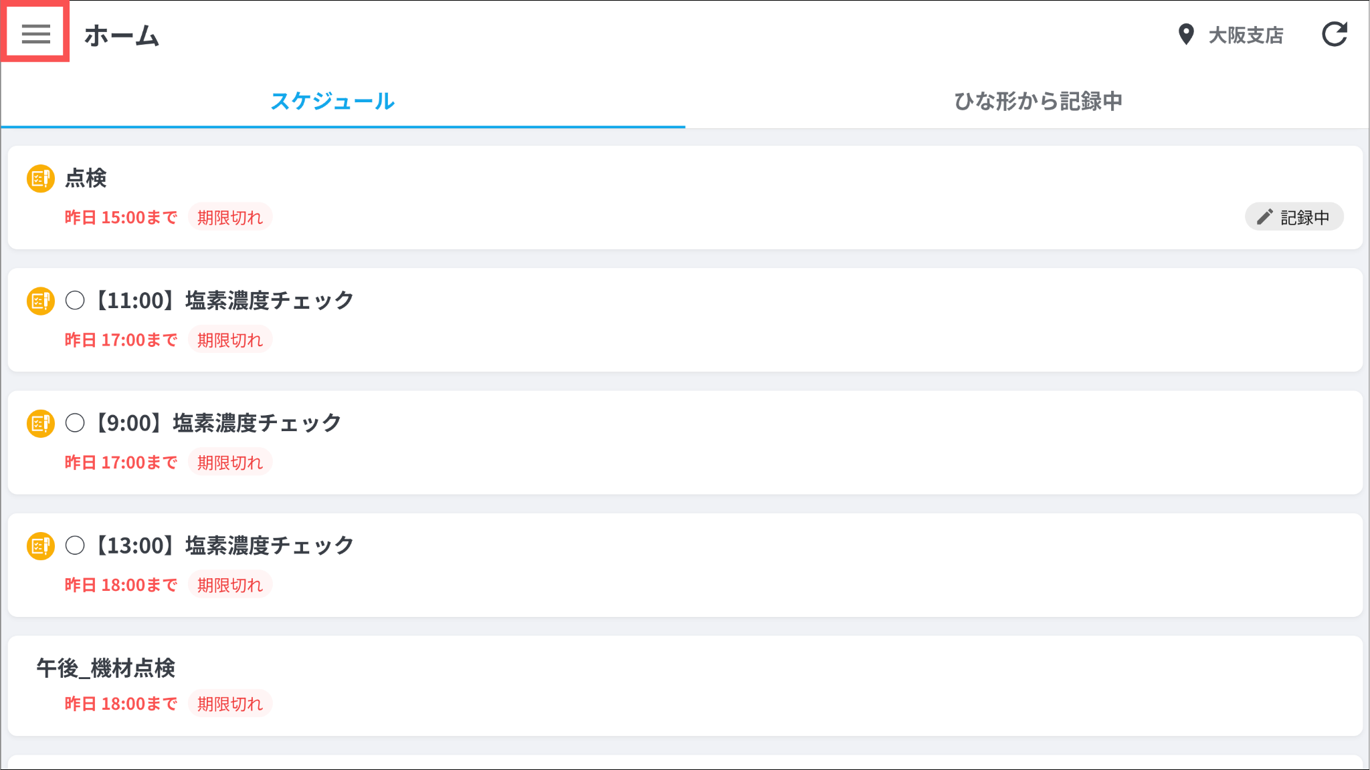Click the pencil icon in 記録中 badge
The width and height of the screenshot is (1370, 770).
pos(1264,217)
